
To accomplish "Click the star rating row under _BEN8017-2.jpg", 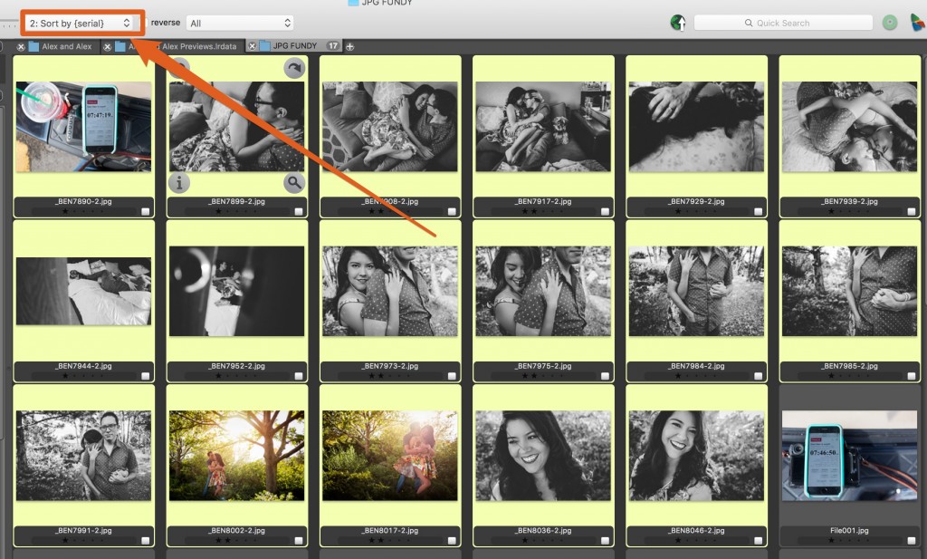I will (x=389, y=540).
